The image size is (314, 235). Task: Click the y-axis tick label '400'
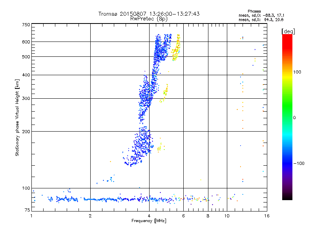[26, 75]
